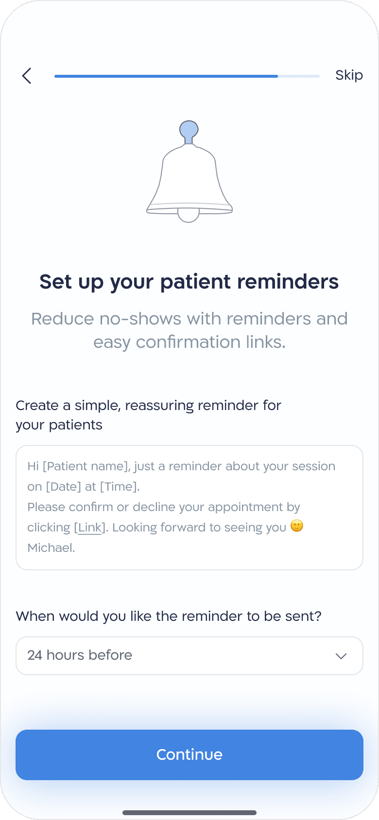The width and height of the screenshot is (379, 820).
Task: Click the [Date] placeholder in message
Action: click(64, 487)
